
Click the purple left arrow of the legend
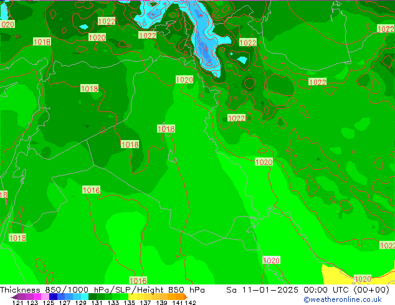(14, 297)
